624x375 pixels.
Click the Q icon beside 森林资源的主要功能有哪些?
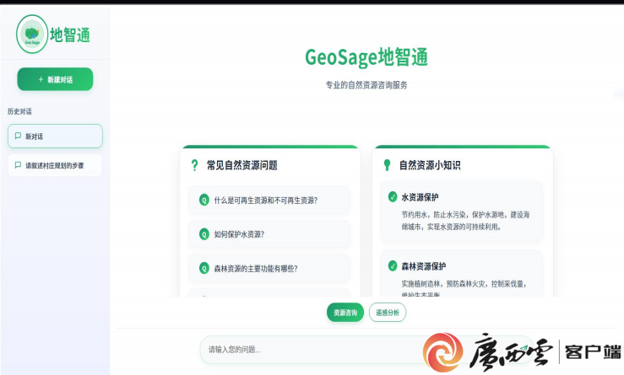click(x=203, y=268)
